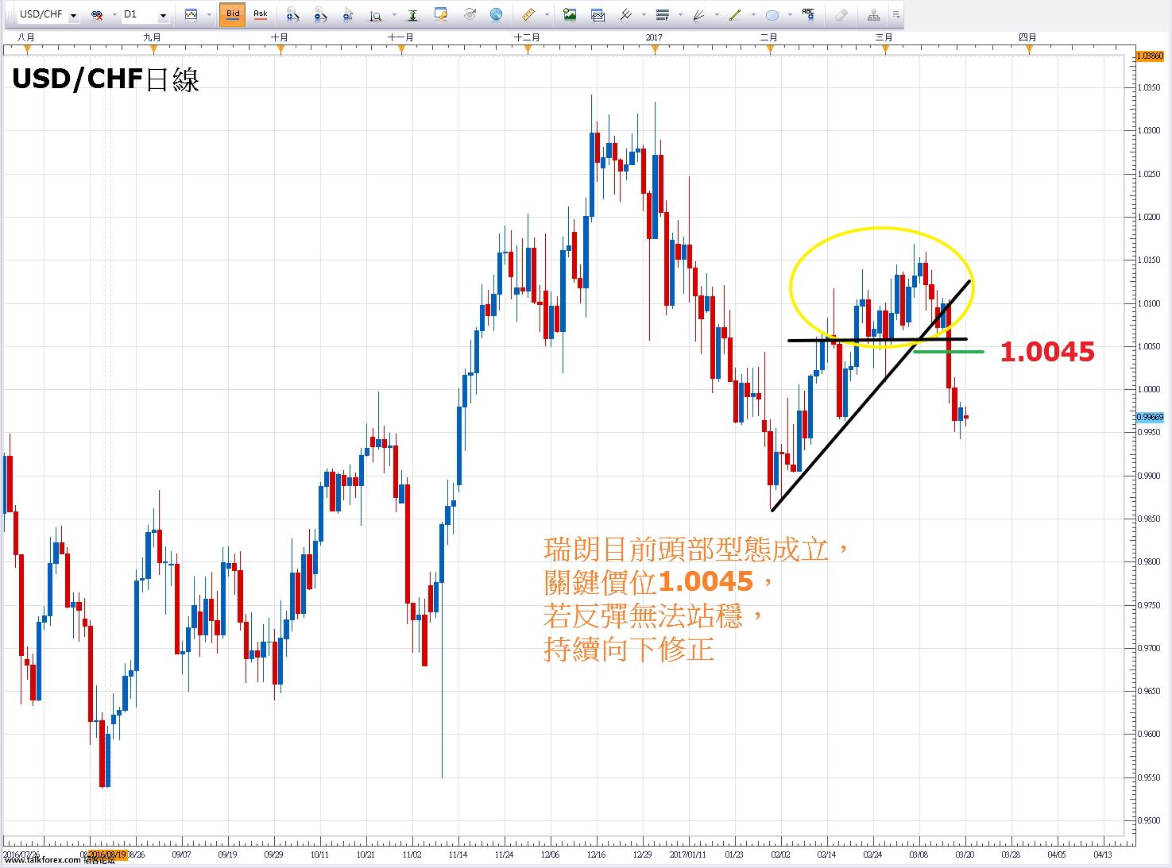The height and width of the screenshot is (868, 1172).
Task: Open the USD/CHF symbol dropdown
Action: pos(73,15)
